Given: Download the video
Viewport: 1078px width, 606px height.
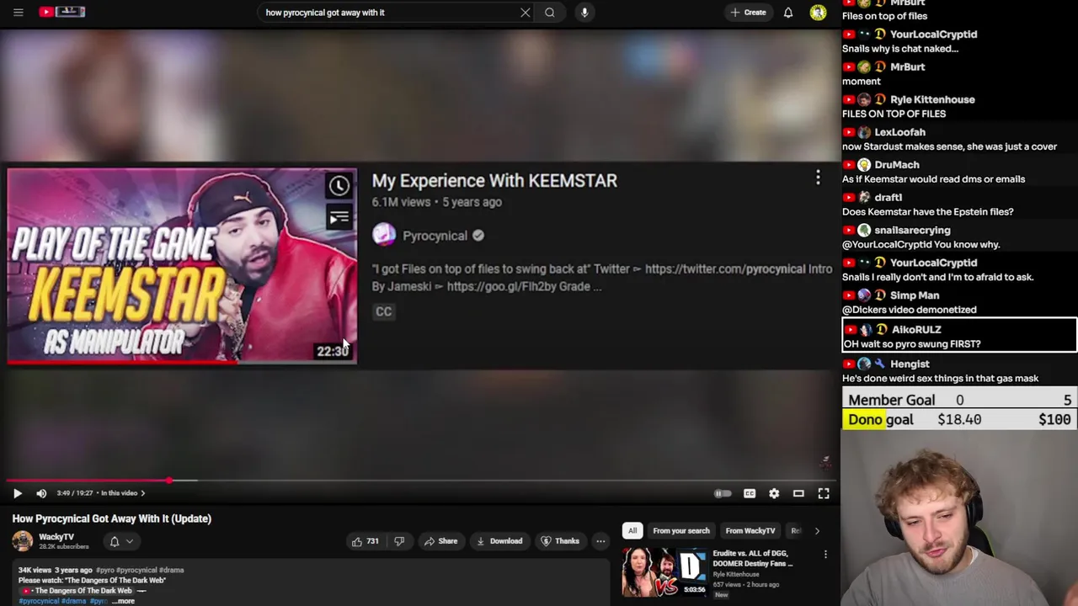Looking at the screenshot, I should point(499,541).
